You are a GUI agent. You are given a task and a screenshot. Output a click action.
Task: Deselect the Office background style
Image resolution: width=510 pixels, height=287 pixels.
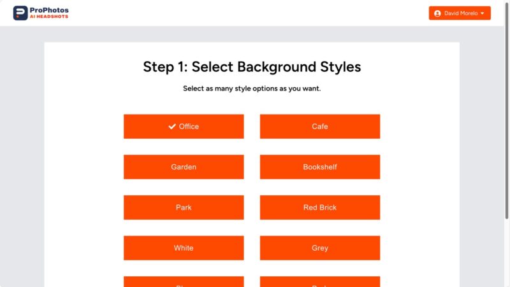coord(184,127)
